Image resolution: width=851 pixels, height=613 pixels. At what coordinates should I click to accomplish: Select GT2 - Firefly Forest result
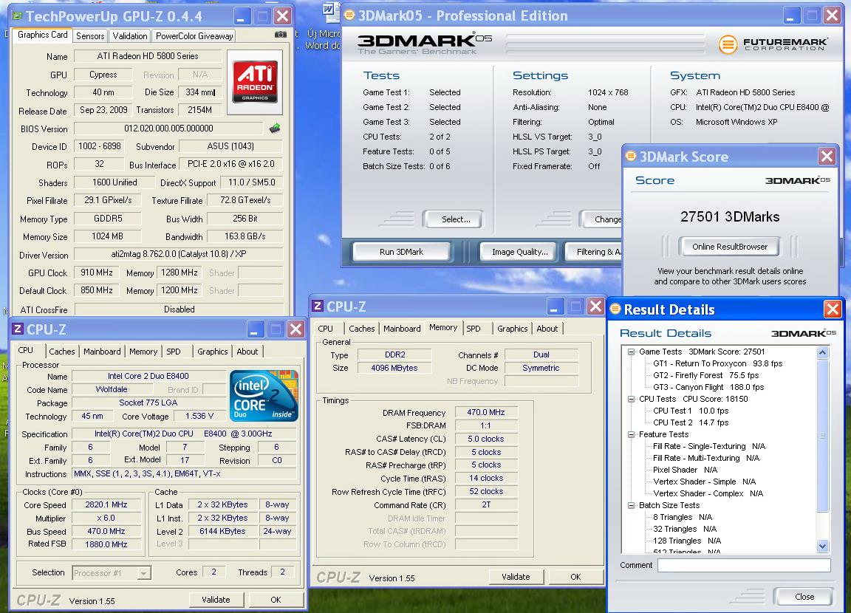coord(705,375)
